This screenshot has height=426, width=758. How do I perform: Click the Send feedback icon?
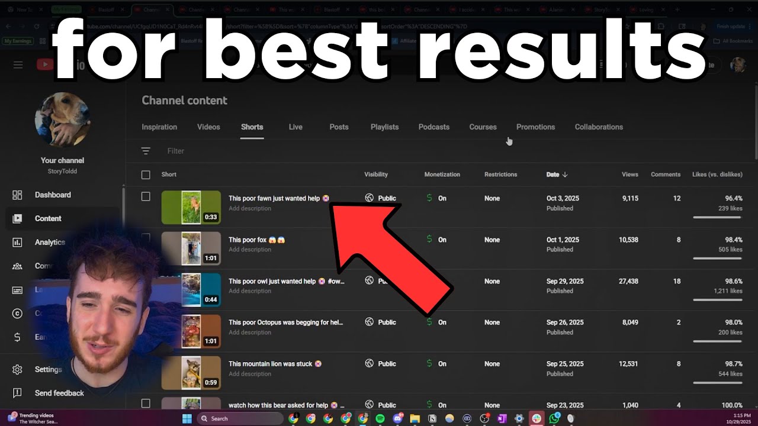pos(17,393)
